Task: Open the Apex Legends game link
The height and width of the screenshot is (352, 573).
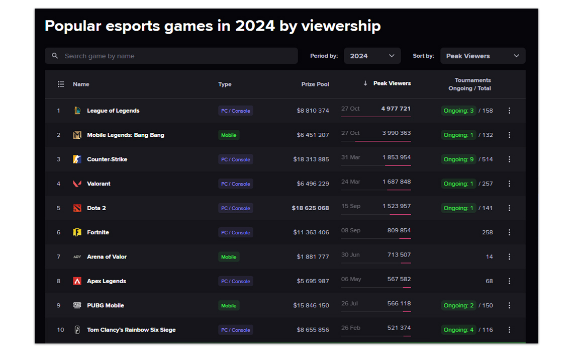Action: click(x=107, y=281)
